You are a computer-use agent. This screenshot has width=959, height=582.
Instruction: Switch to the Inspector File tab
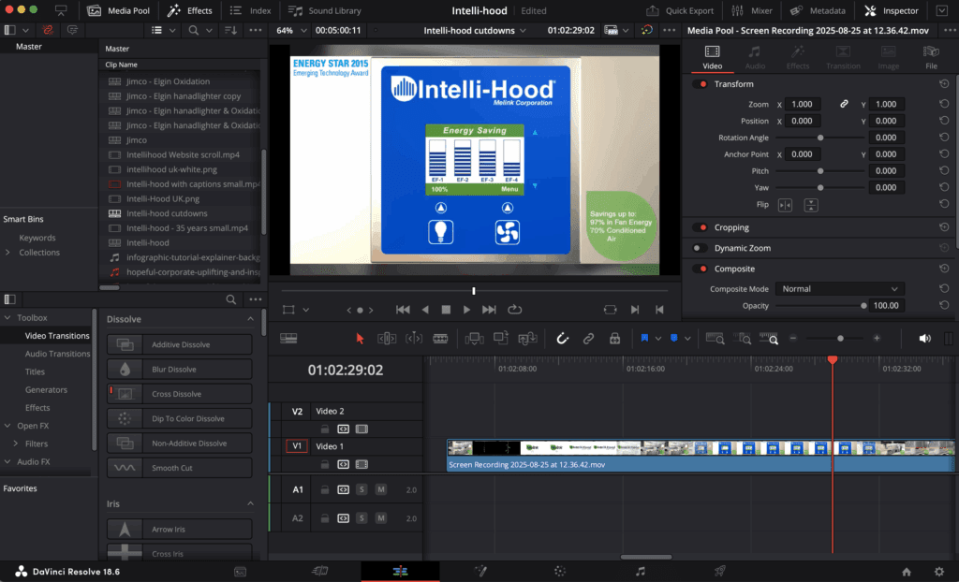pos(931,58)
